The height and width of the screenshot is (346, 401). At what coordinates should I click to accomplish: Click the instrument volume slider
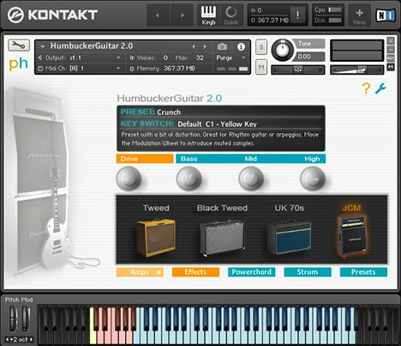[356, 70]
